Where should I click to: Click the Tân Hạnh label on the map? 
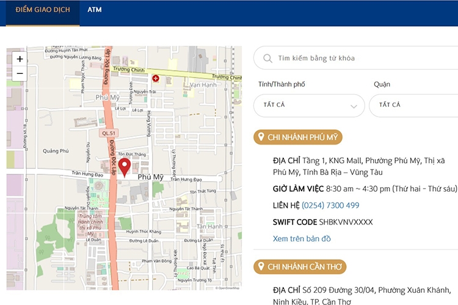pos(209,226)
